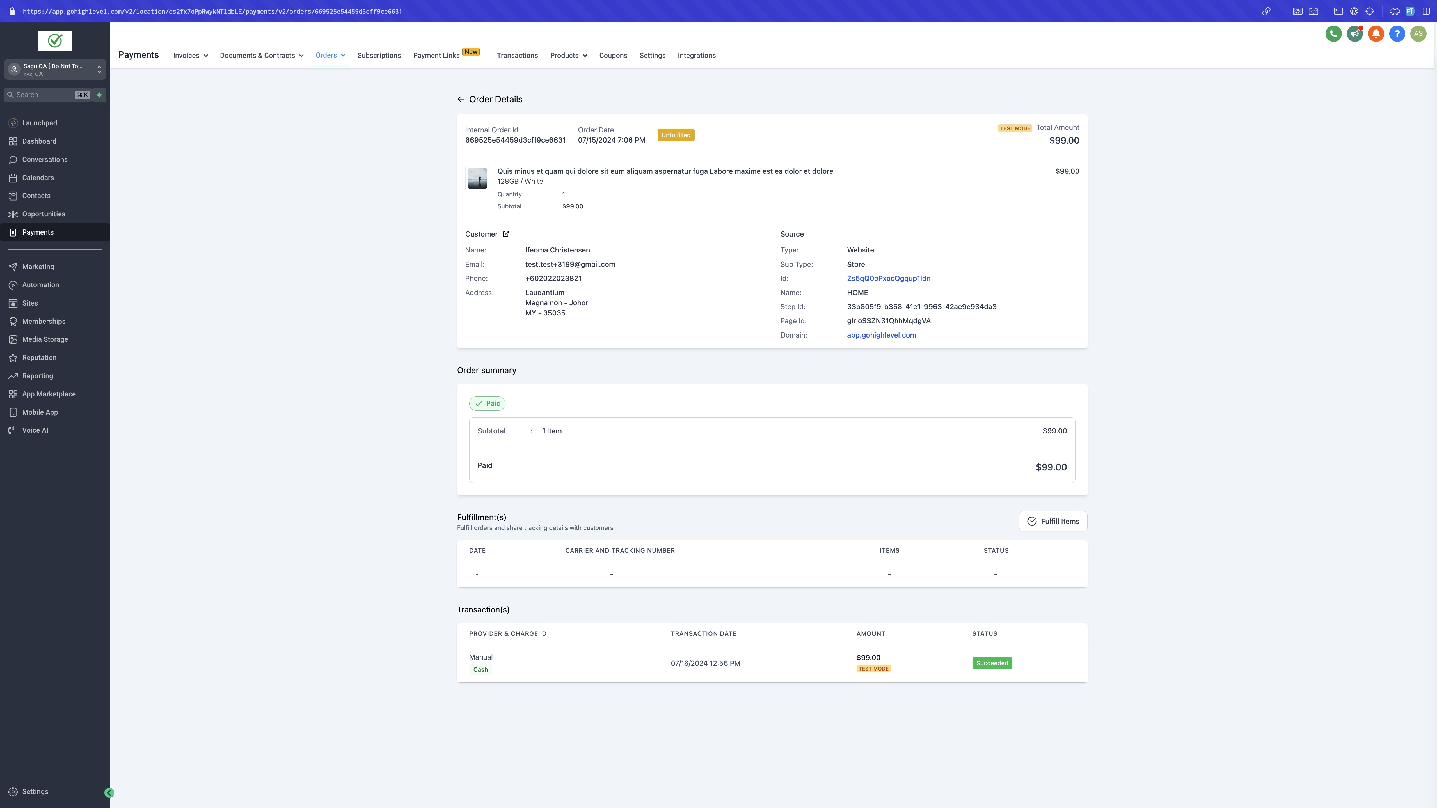Open customer profile via external link icon
Viewport: 1437px width, 808px height.
click(505, 234)
